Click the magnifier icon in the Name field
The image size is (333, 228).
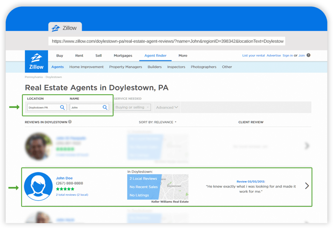(x=105, y=107)
